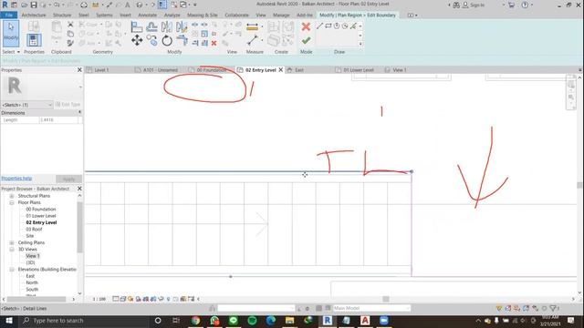
Task: Click the Save icon in quick access toolbar
Action: pyautogui.click(x=34, y=5)
